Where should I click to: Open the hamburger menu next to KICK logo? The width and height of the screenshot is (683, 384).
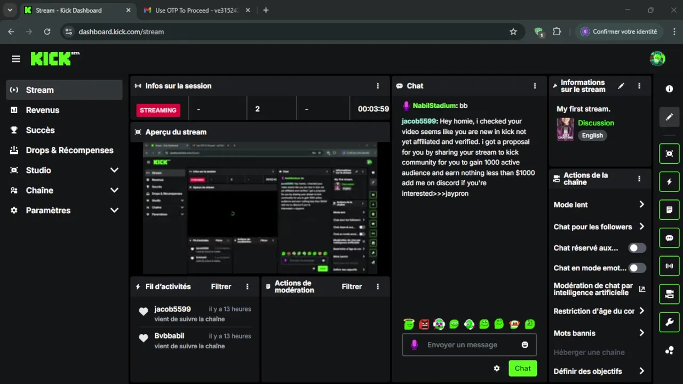16,59
